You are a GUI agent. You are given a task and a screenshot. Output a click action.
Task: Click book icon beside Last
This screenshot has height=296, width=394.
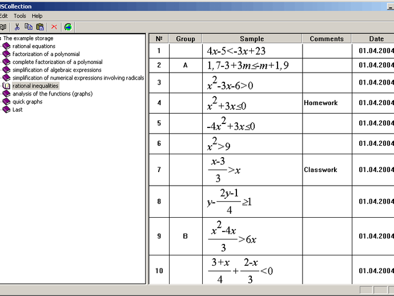pyautogui.click(x=6, y=109)
